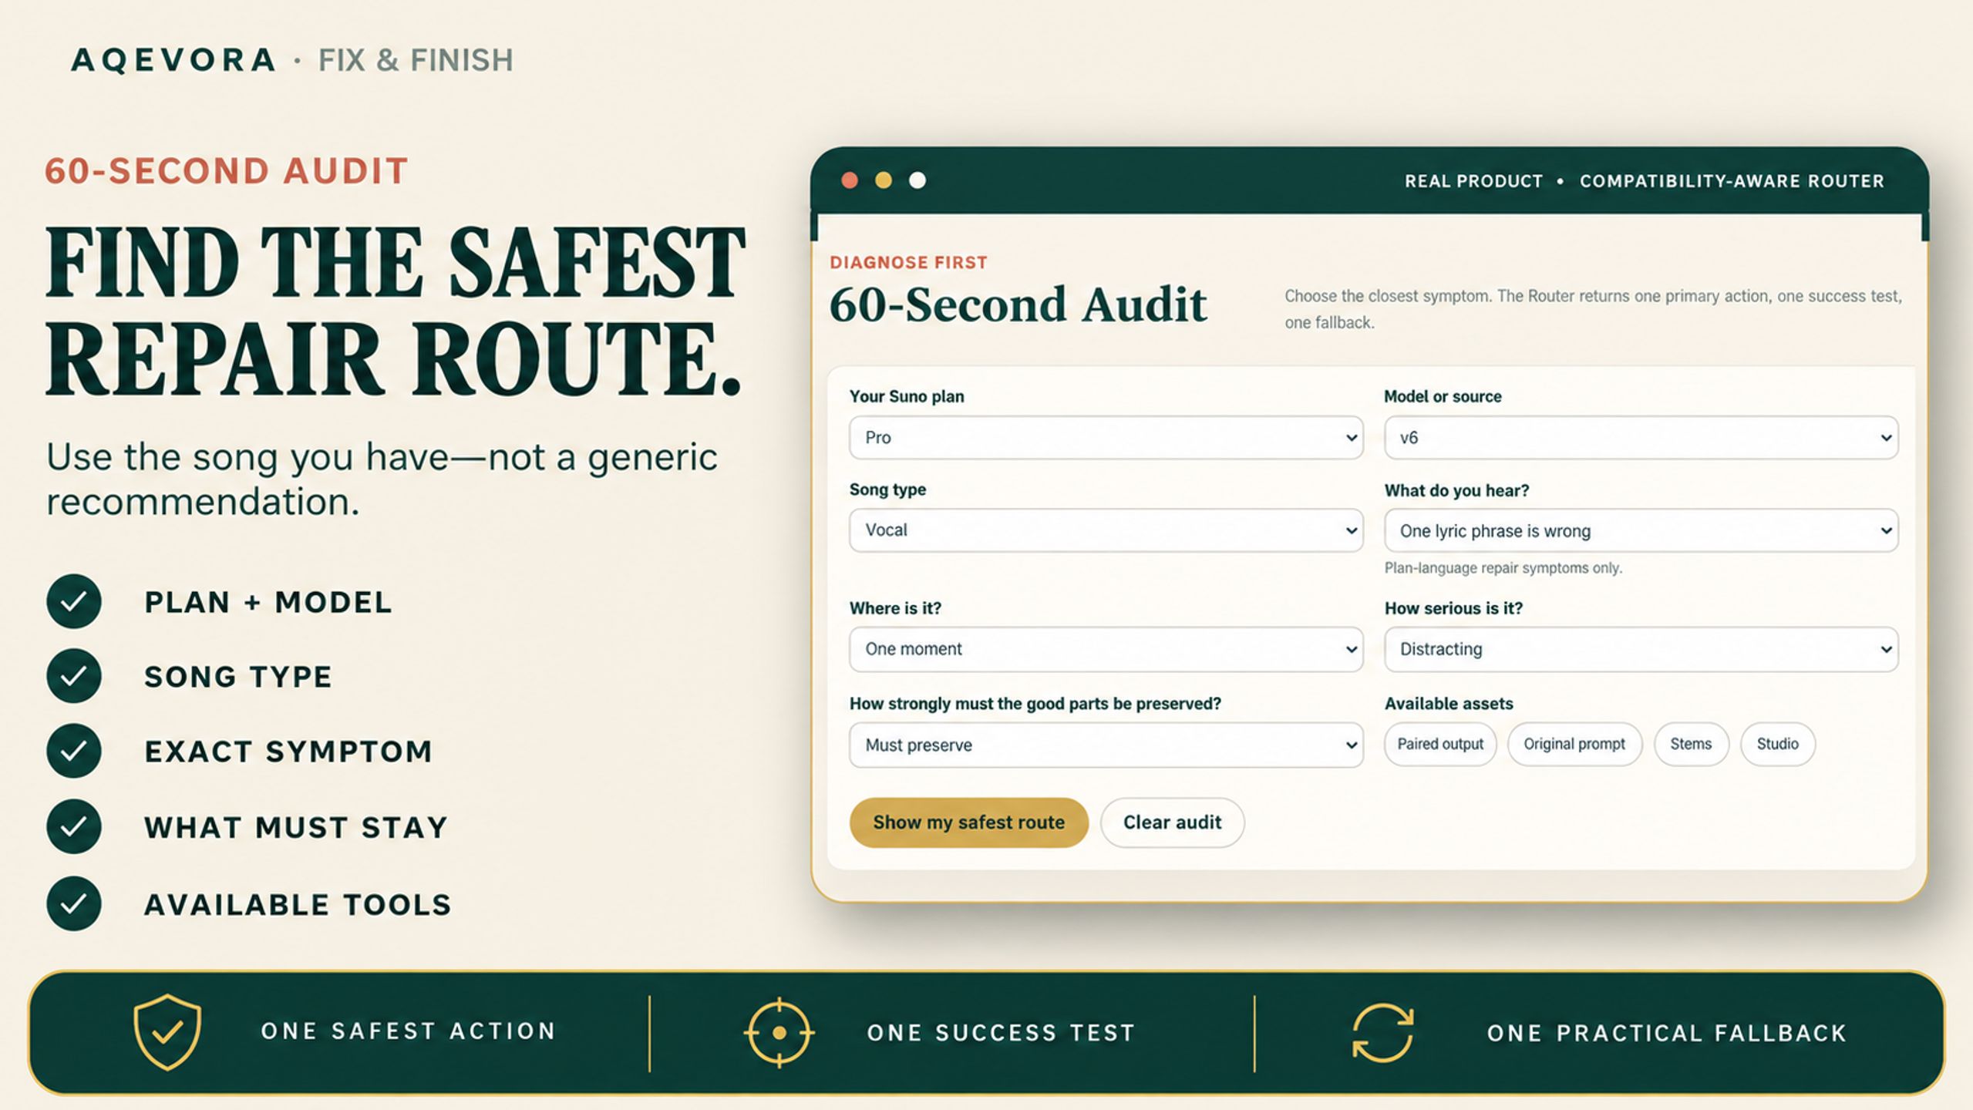The width and height of the screenshot is (1973, 1110).
Task: Click the DIAGNOSE FIRST label
Action: pyautogui.click(x=908, y=263)
